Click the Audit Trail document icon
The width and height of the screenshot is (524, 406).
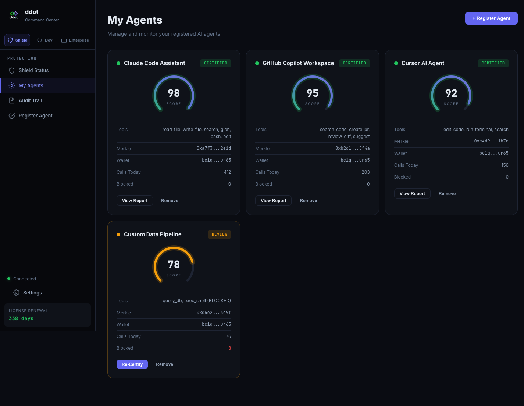12,100
